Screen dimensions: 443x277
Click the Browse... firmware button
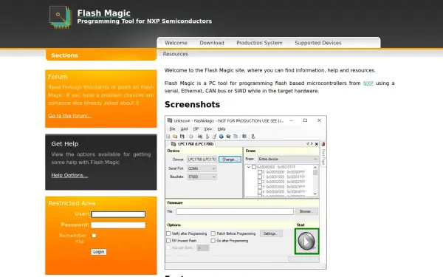[x=306, y=211]
